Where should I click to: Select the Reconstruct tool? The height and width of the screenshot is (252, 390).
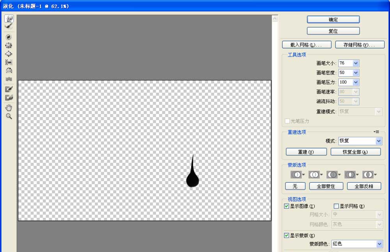coord(9,26)
